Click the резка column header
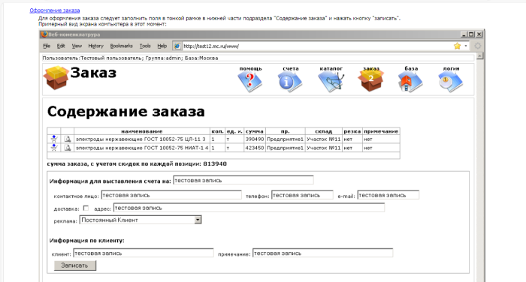This screenshot has width=526, height=282. click(352, 131)
